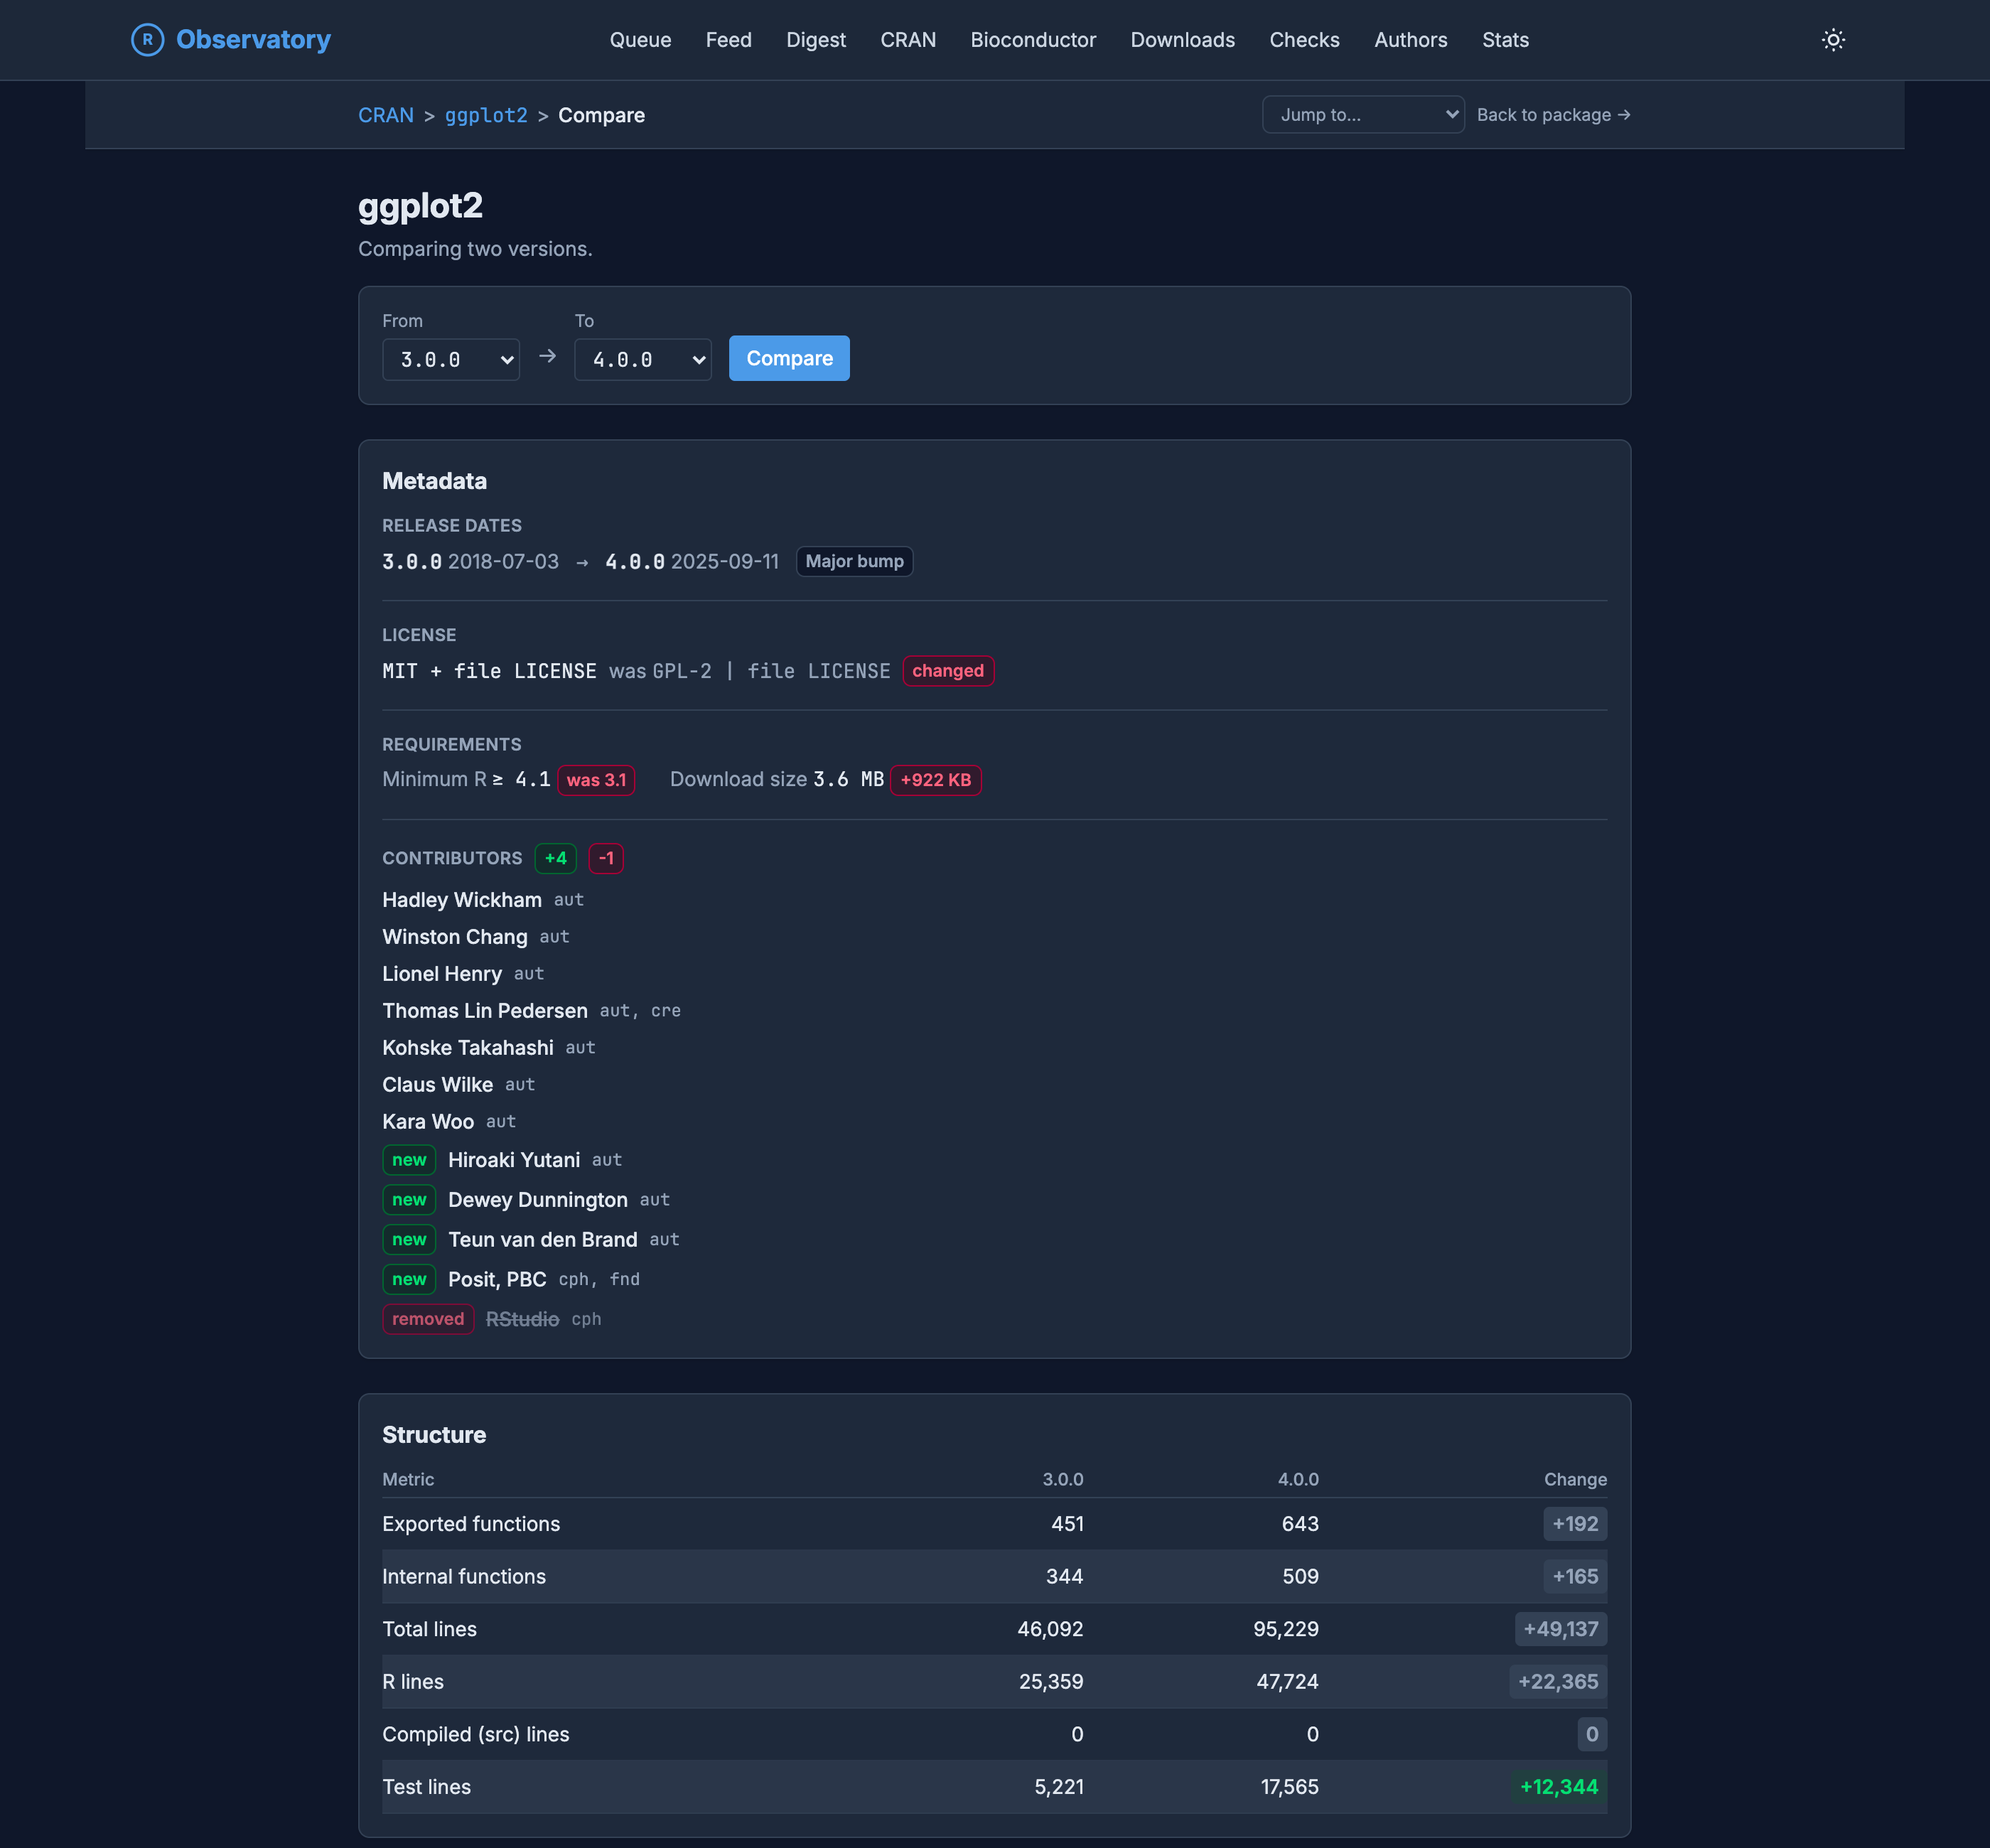1990x1848 pixels.
Task: Click the was 3.1 badge
Action: coord(596,780)
